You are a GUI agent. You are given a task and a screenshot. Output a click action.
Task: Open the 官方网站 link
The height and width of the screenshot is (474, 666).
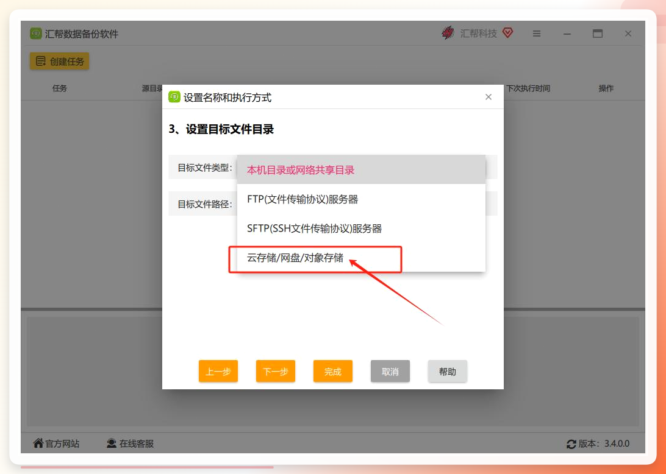coord(62,444)
